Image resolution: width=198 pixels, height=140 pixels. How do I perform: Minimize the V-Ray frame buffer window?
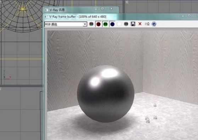(183, 16)
